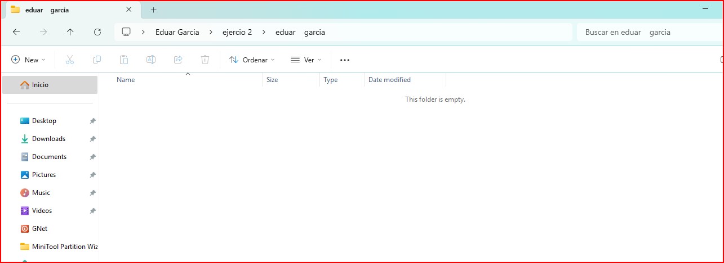Click the Cut scissors icon
Image resolution: width=724 pixels, height=263 pixels.
point(70,60)
